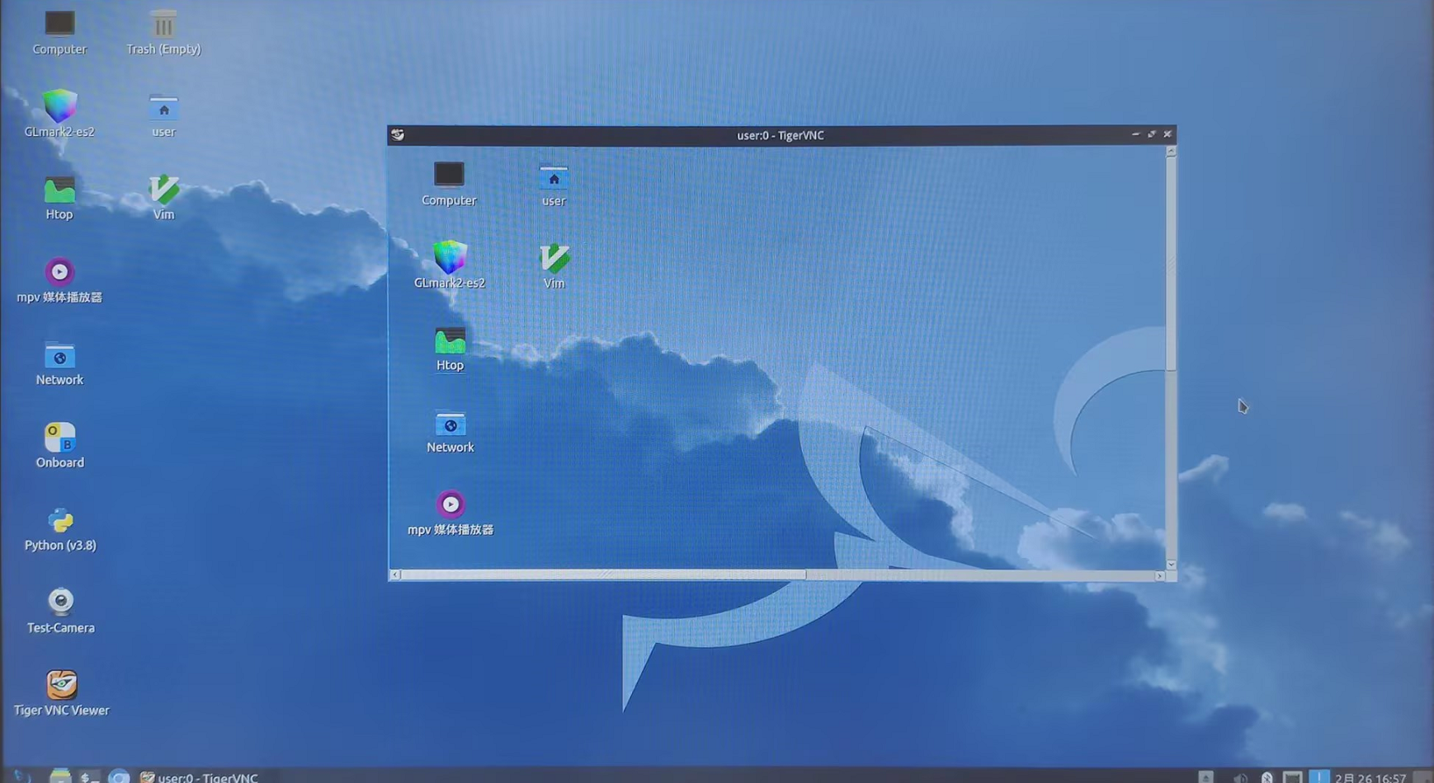Click the taskbar date and time clock
1434x783 pixels.
point(1370,777)
